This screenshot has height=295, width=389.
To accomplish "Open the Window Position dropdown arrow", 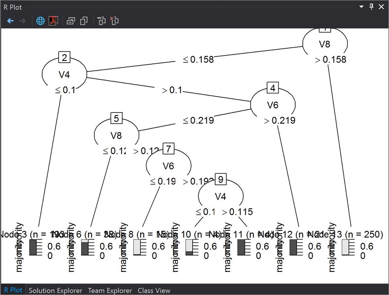I will [x=361, y=7].
